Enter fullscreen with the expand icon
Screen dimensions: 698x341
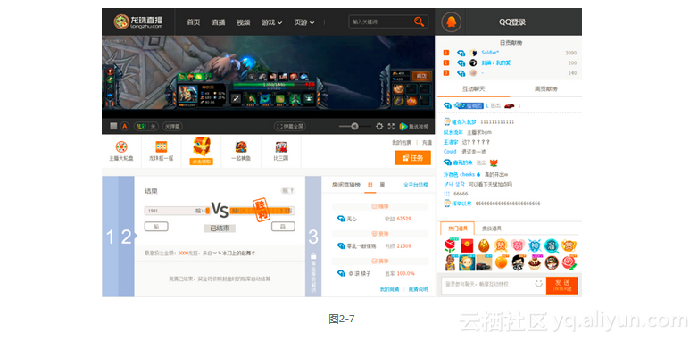391,127
